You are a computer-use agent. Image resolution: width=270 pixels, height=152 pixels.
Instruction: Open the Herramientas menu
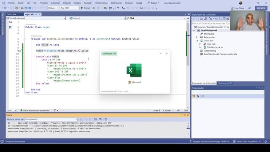(101, 3)
